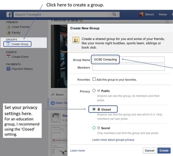The height and width of the screenshot is (156, 173).
Task: Select the Closed privacy radio button
Action: (x=94, y=109)
